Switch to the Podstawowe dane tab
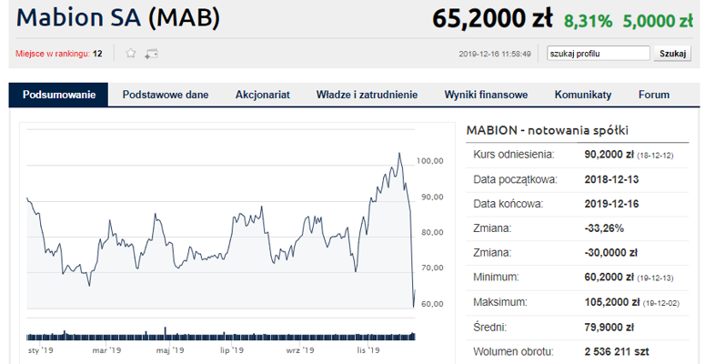The image size is (715, 364). 166,95
